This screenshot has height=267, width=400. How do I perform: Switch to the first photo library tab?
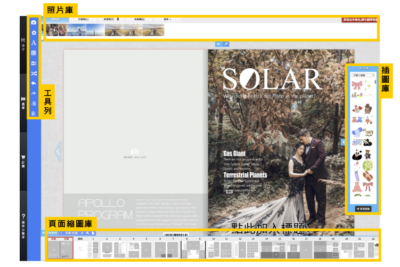55,19
